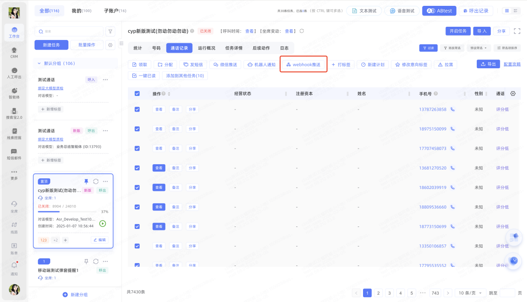Open the 10 条/页 page size dropdown
Screen dimensions: 527x302
[470, 293]
